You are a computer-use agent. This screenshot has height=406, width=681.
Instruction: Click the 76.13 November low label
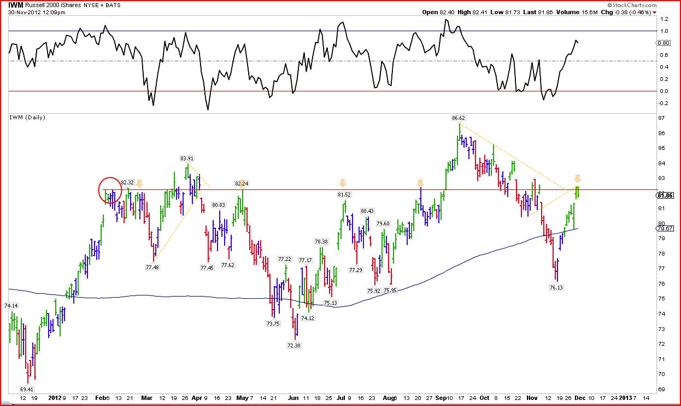coord(556,287)
